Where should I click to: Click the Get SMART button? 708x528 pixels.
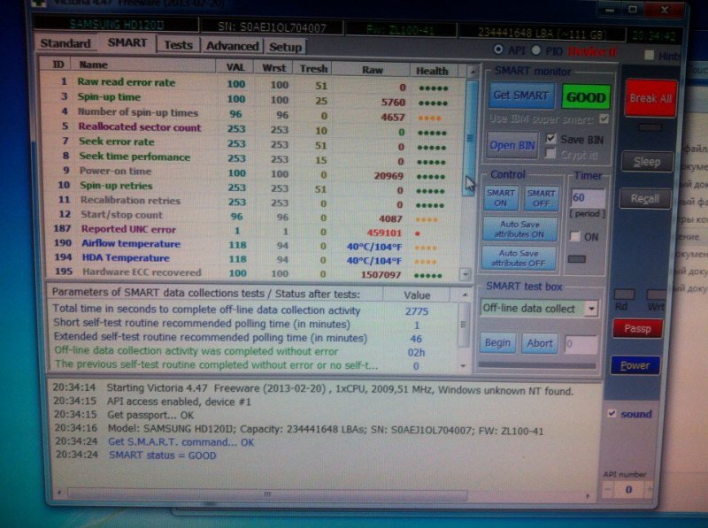pos(520,96)
